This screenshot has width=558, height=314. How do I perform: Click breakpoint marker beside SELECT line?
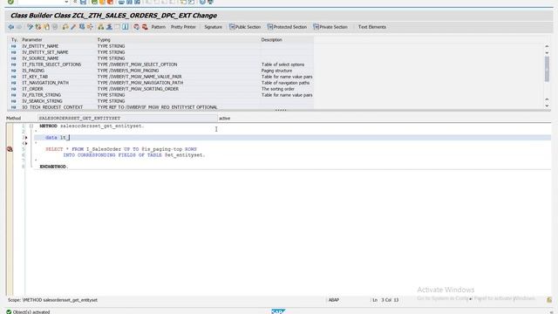(x=10, y=149)
